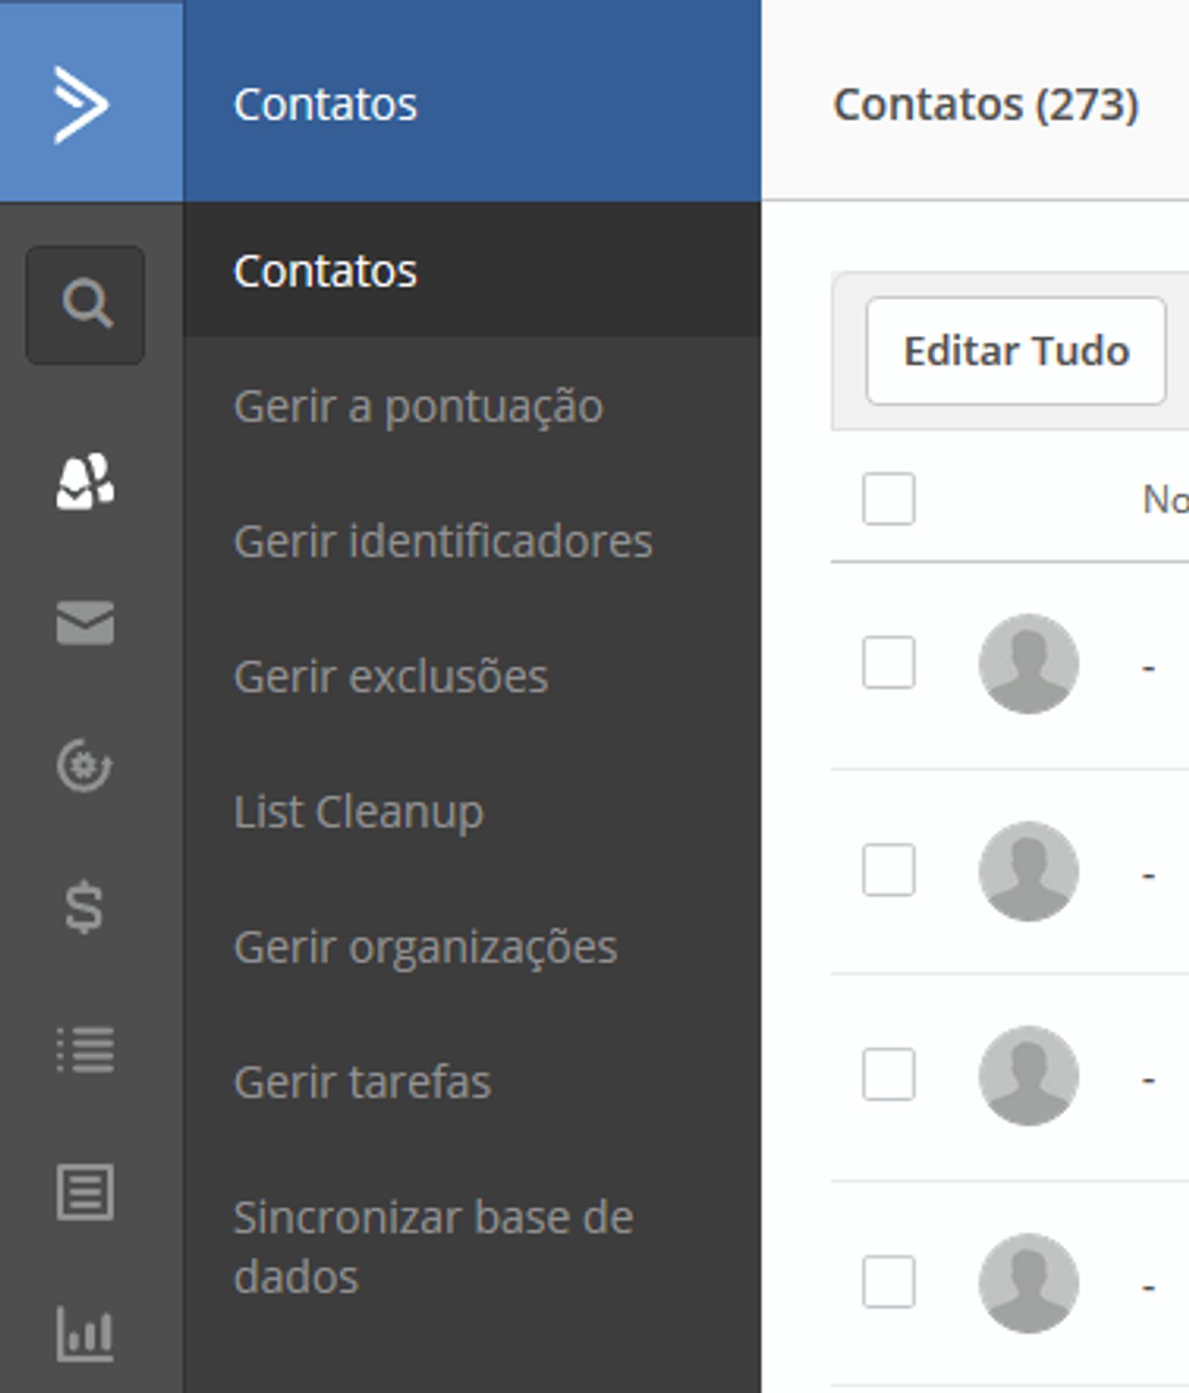Open the Forms document icon
Screen dimensions: 1189x1393
pyautogui.click(x=85, y=1192)
